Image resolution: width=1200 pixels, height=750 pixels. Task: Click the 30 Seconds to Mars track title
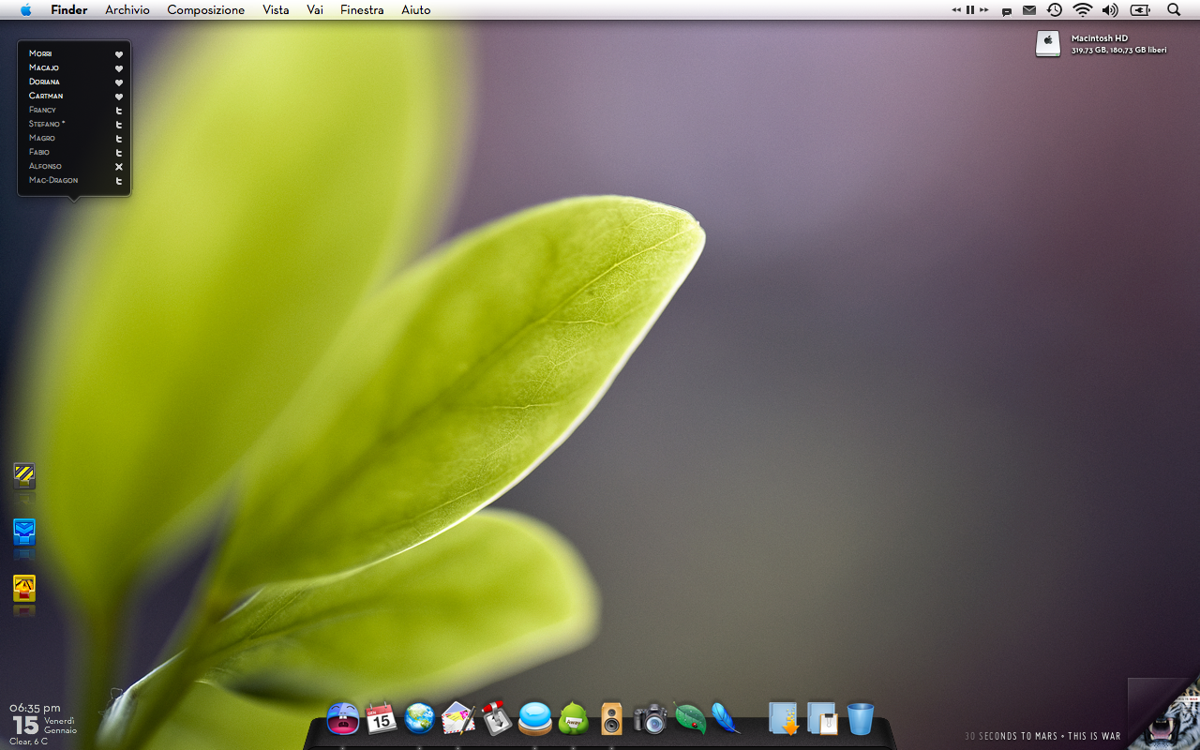coord(1042,736)
